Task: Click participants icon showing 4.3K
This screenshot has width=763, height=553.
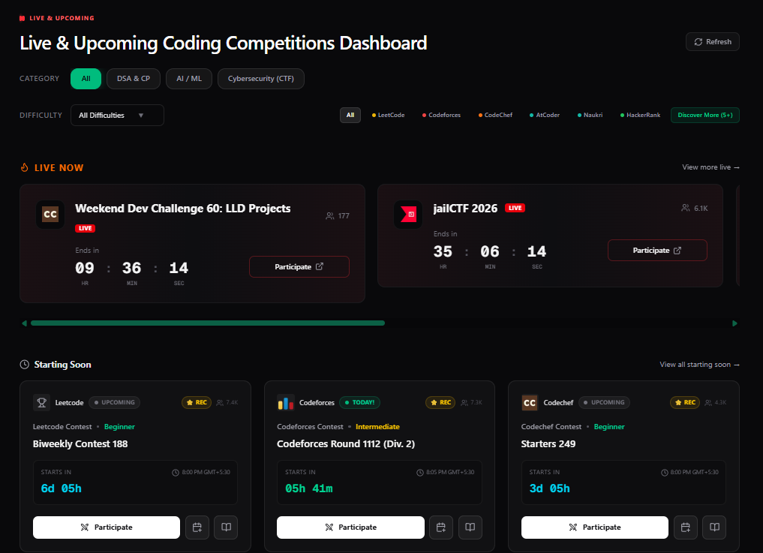Action: coord(708,403)
